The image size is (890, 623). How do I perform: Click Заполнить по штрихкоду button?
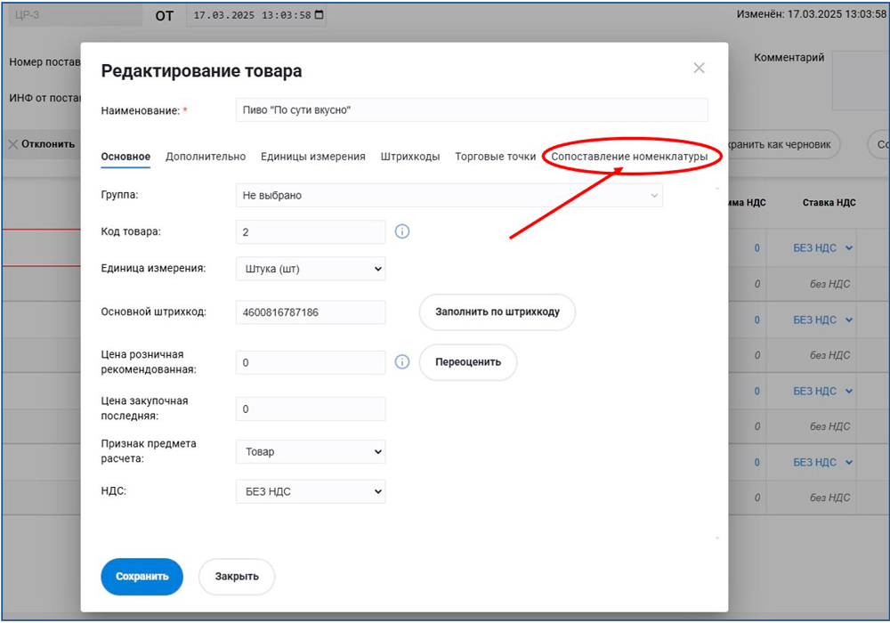[498, 312]
